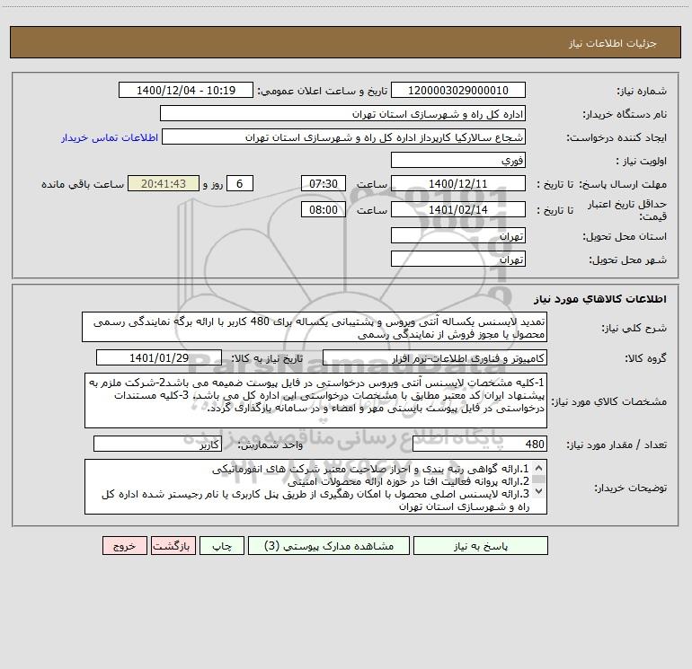
Task: Click remaining time countdown 20:41:43
Action: (x=164, y=184)
